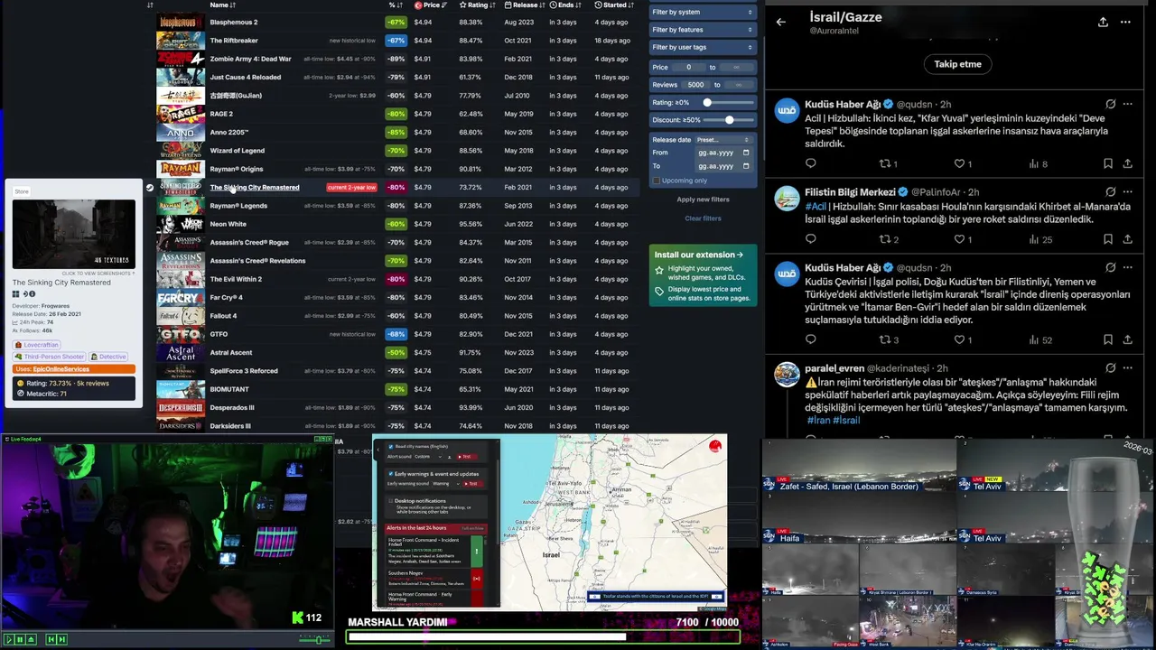1156x650 pixels.
Task: Bookmark the first Kudüs Haber Ağı tweet
Action: click(x=1107, y=163)
